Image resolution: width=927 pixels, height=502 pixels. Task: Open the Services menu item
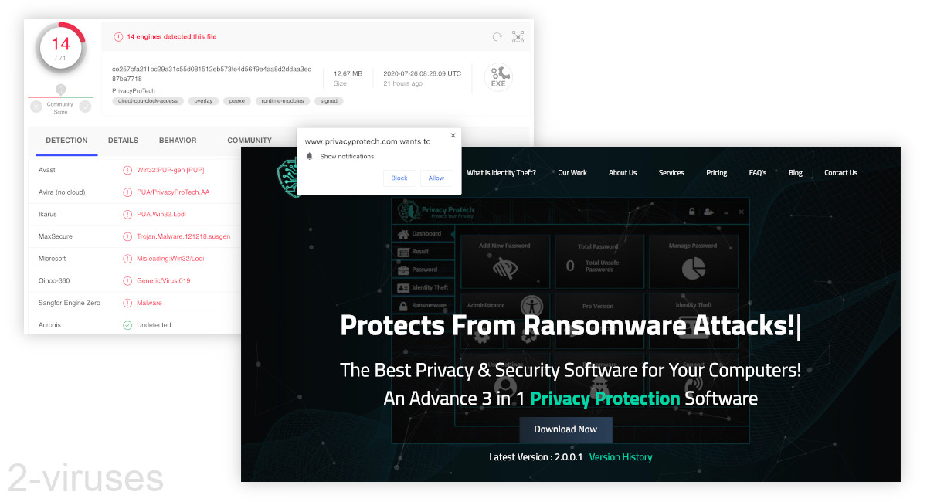point(671,173)
